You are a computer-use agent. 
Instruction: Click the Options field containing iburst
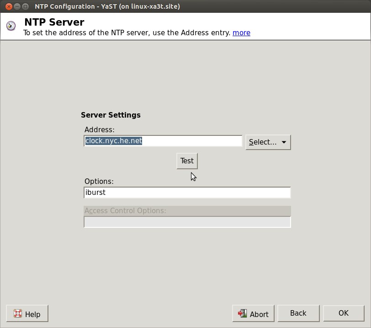coord(187,192)
